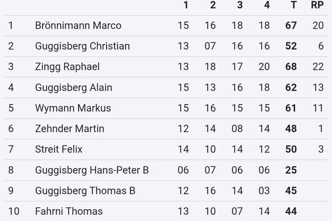The height and width of the screenshot is (221, 332).
Task: Select Wymann Markus name
Action: [73, 108]
